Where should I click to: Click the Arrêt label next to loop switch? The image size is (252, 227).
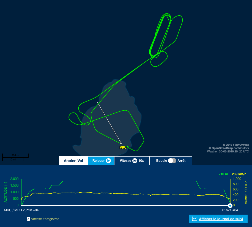click(x=182, y=161)
